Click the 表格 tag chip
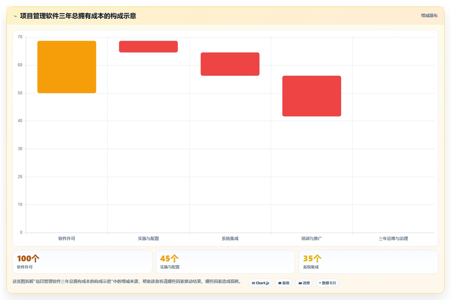 click(284, 283)
